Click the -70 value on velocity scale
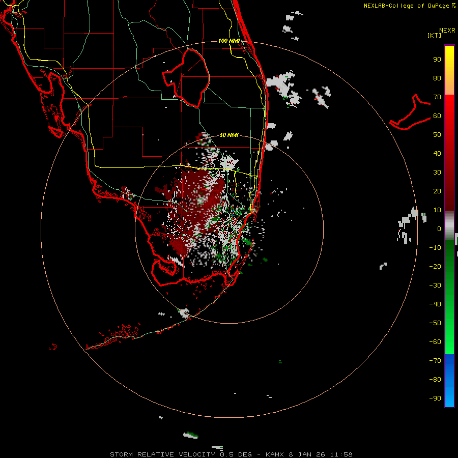The width and height of the screenshot is (458, 458). 435,361
